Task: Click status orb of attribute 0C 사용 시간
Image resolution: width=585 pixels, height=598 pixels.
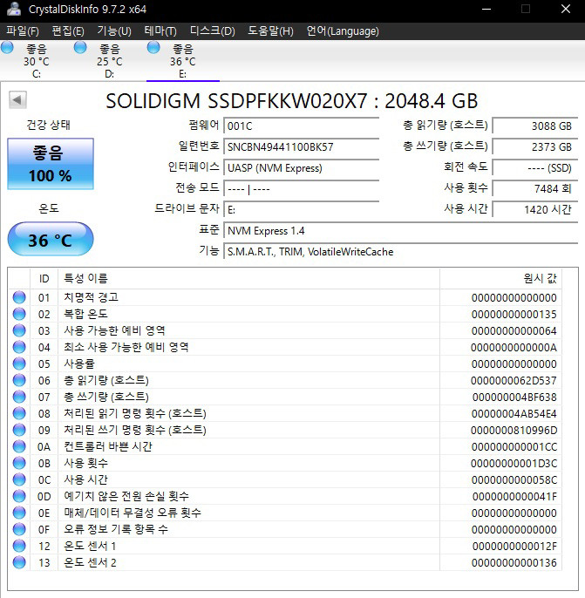Action: [x=19, y=479]
